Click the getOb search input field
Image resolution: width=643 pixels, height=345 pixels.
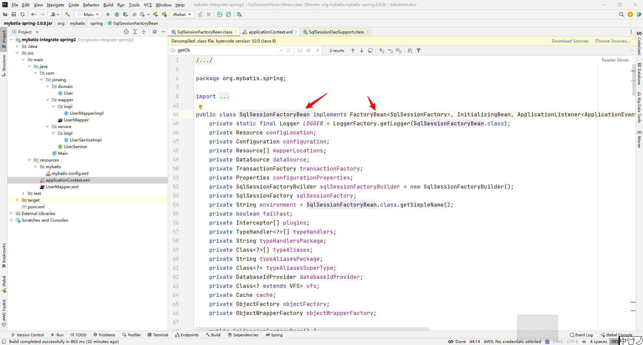point(228,50)
